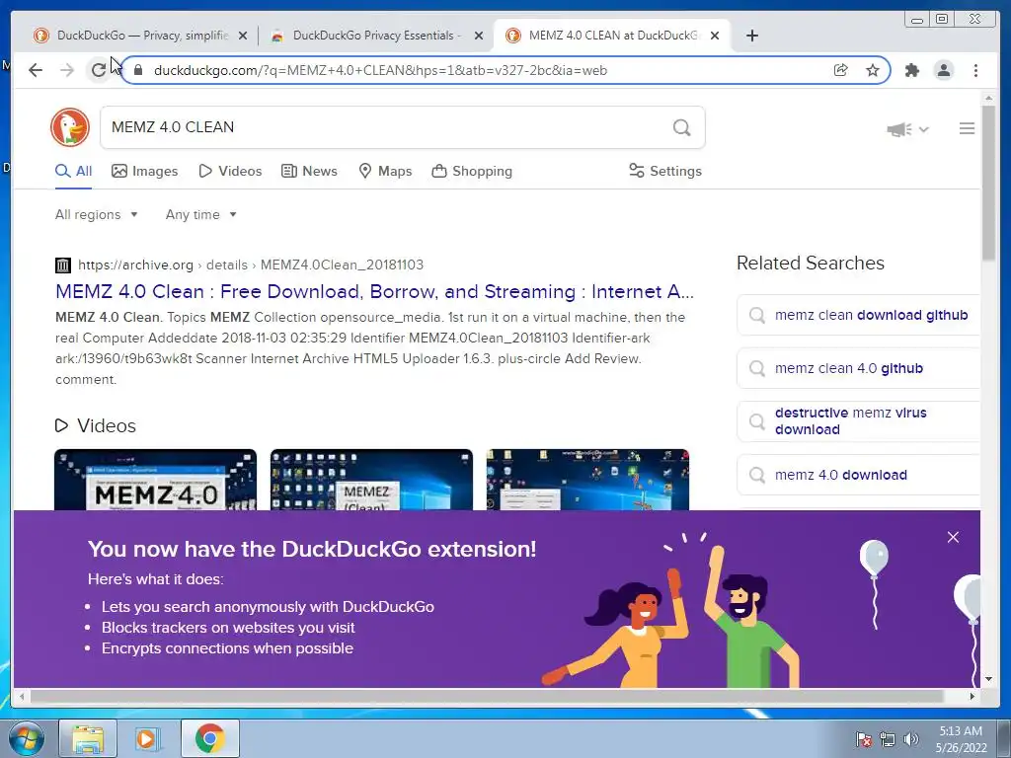The image size is (1011, 758).
Task: Click the horizontal scrollbar thumb
Action: 488,696
